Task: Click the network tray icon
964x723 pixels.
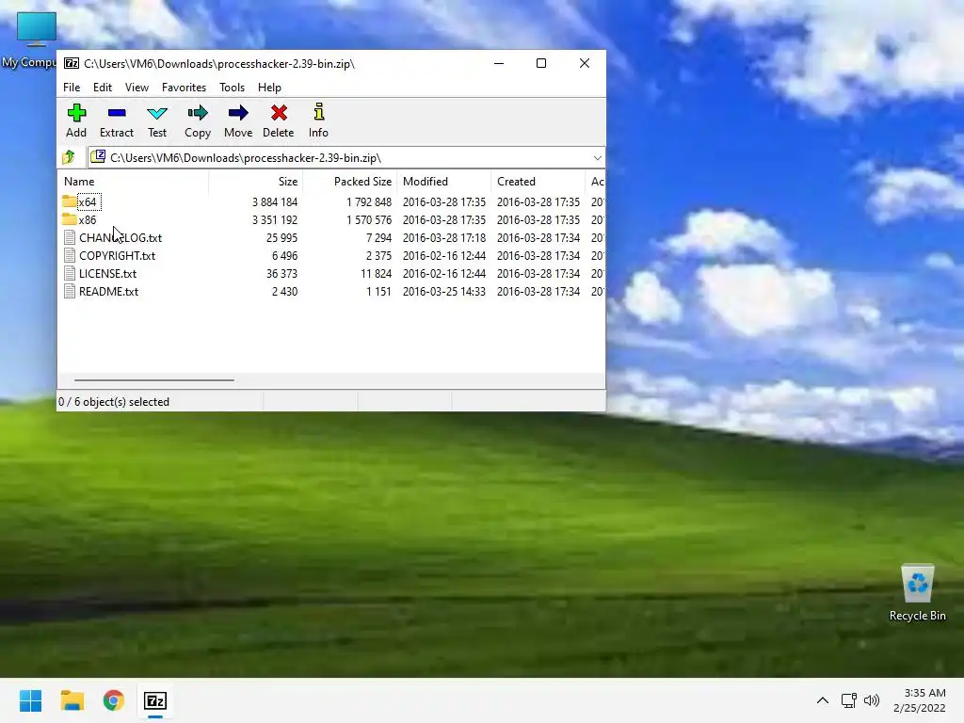Action: [x=849, y=700]
